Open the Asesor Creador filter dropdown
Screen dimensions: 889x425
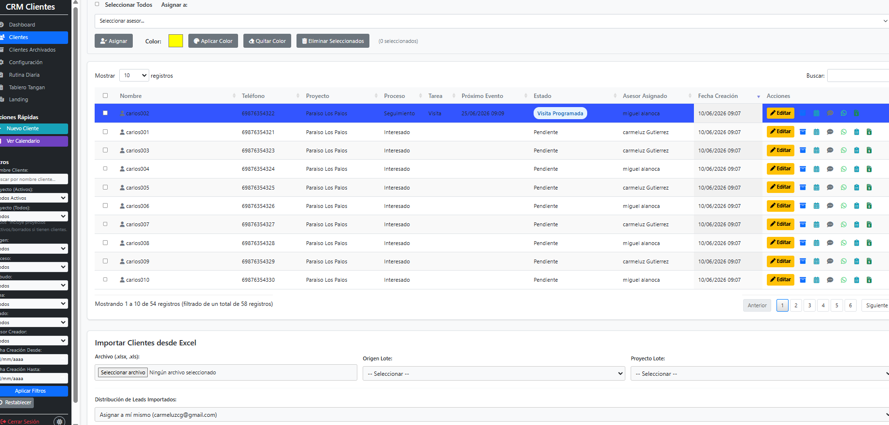[33, 341]
